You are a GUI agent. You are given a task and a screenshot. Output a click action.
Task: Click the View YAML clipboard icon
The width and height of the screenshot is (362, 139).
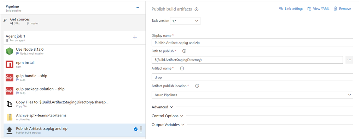click(x=309, y=9)
